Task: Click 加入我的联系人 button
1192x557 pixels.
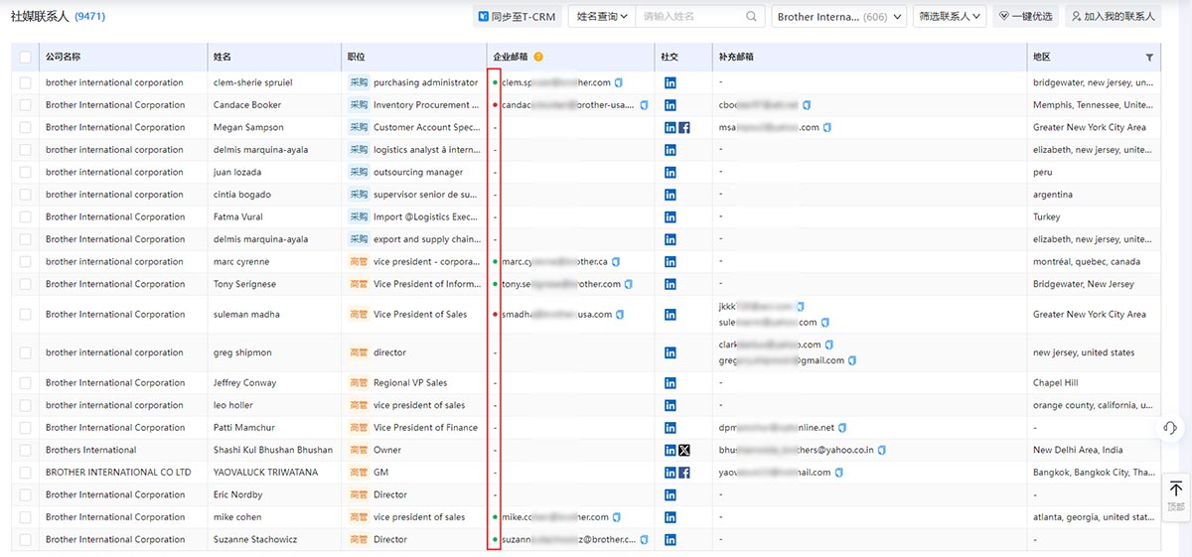Action: pos(1113,17)
